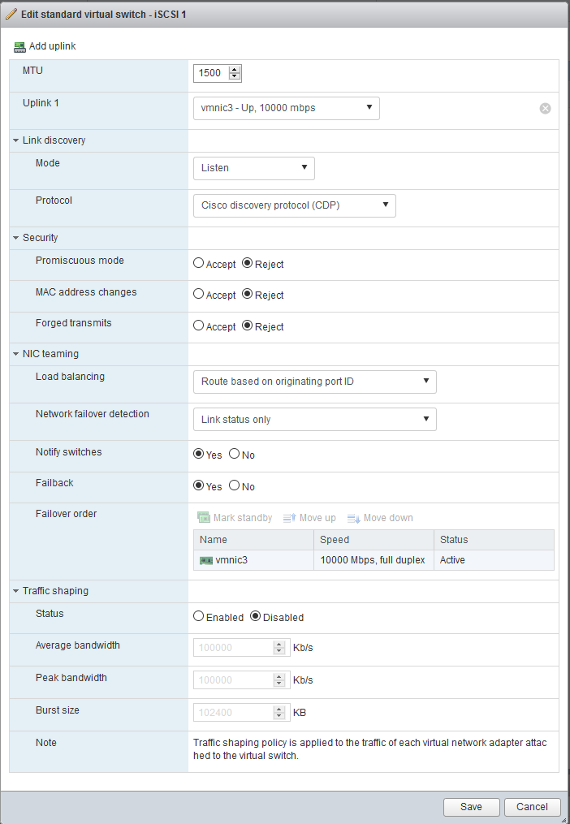Select the vmnic3 adapter icon in failover table
Screen dimensions: 570x824
coord(206,561)
